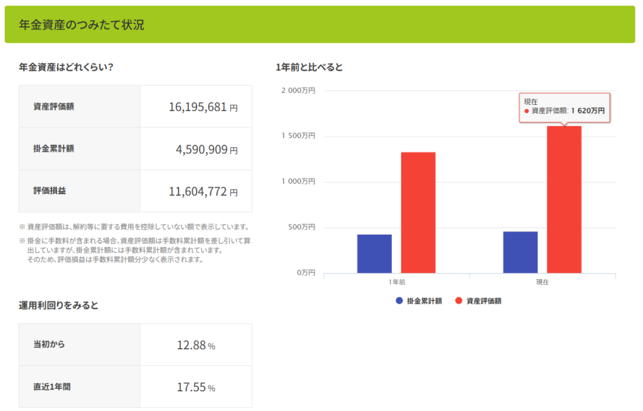Click the red bullet inside the chart tooltip
The height and width of the screenshot is (411, 643).
pyautogui.click(x=527, y=111)
